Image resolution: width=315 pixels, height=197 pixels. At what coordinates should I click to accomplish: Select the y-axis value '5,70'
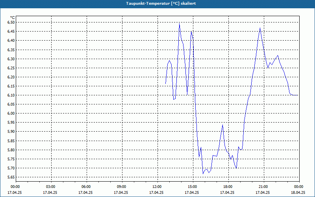[11, 168]
